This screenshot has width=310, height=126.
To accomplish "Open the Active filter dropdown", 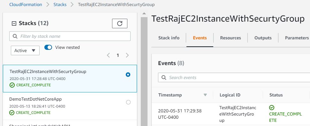I will click(x=25, y=50).
